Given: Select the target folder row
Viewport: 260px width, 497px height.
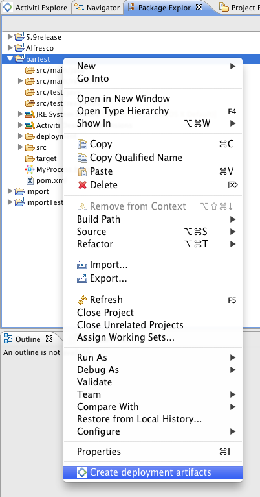Looking at the screenshot, I should coord(33,158).
